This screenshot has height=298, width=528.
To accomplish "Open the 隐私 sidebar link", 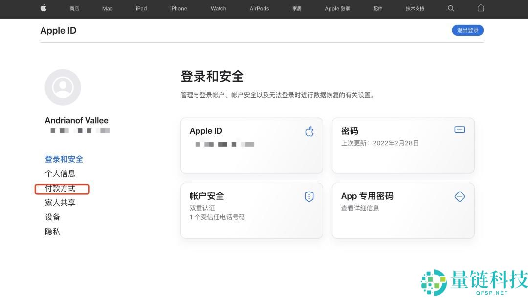I will pyautogui.click(x=52, y=231).
